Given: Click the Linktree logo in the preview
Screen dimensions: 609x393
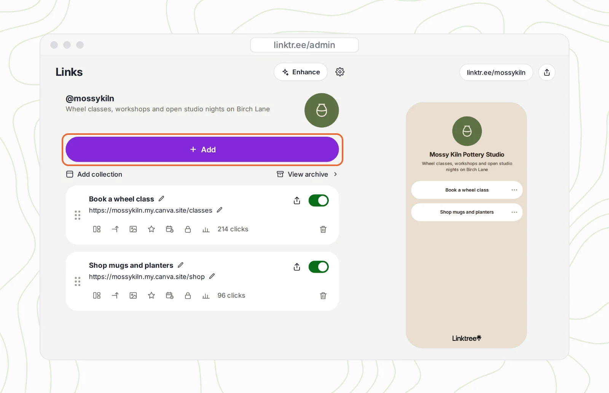Looking at the screenshot, I should [467, 338].
